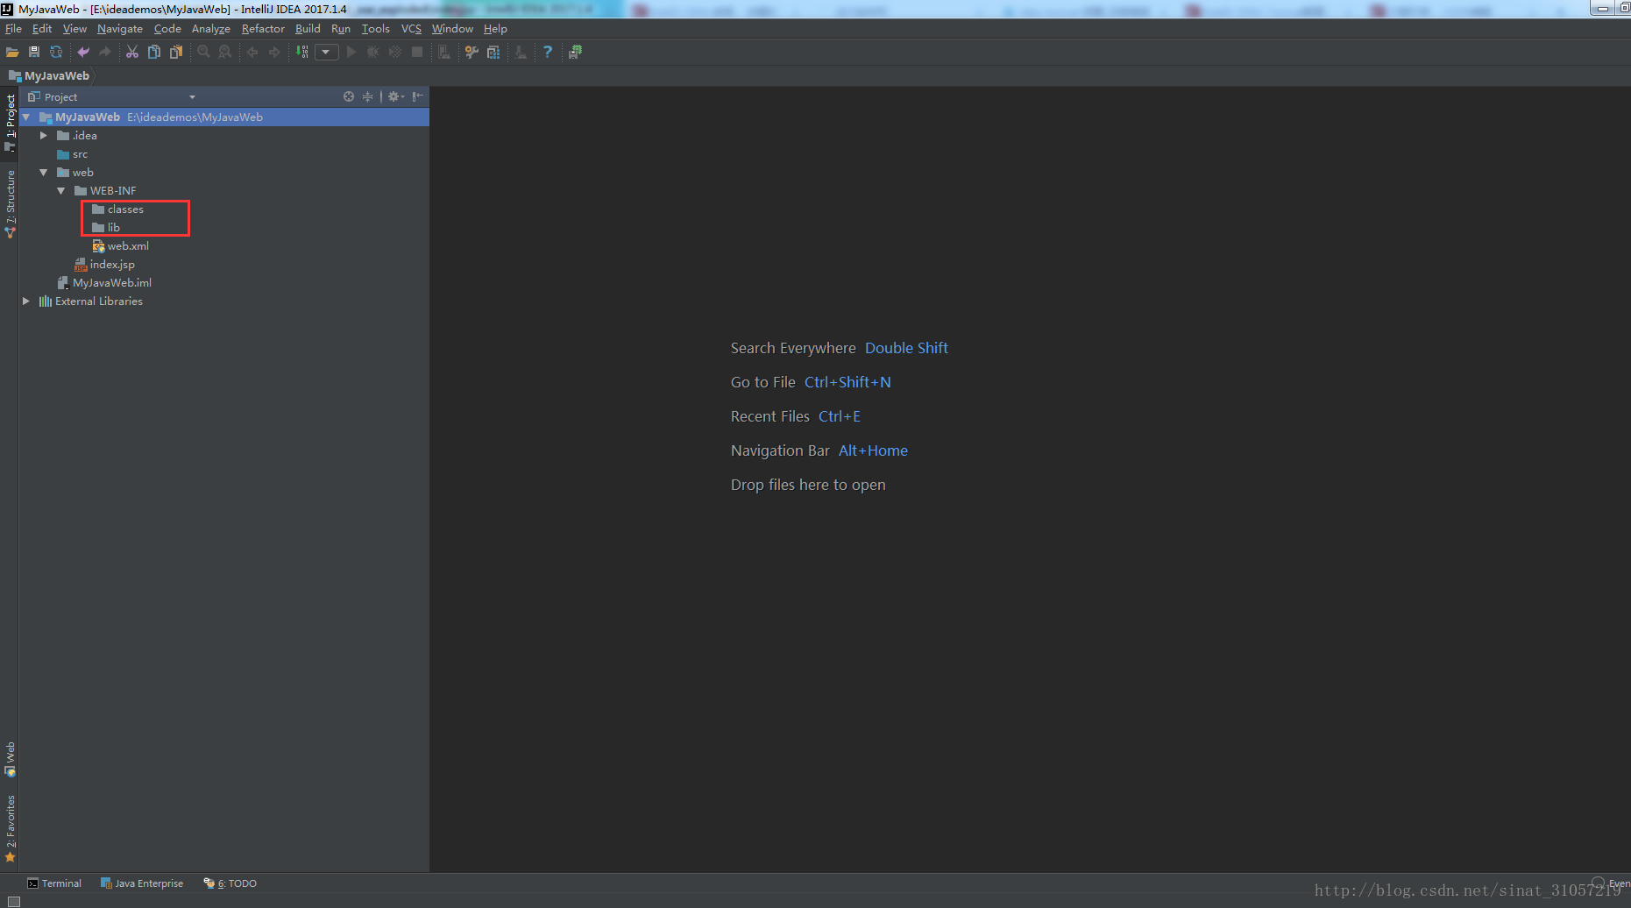
Task: Click the Build Project binary icon
Action: click(302, 53)
